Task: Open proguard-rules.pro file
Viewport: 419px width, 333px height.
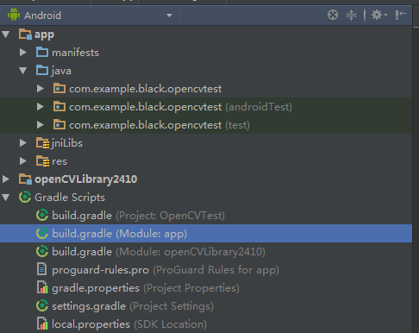Action: point(166,270)
